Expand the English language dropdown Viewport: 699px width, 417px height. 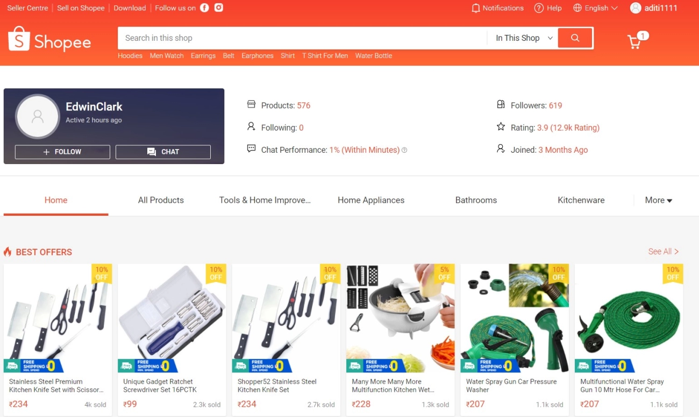tap(601, 8)
